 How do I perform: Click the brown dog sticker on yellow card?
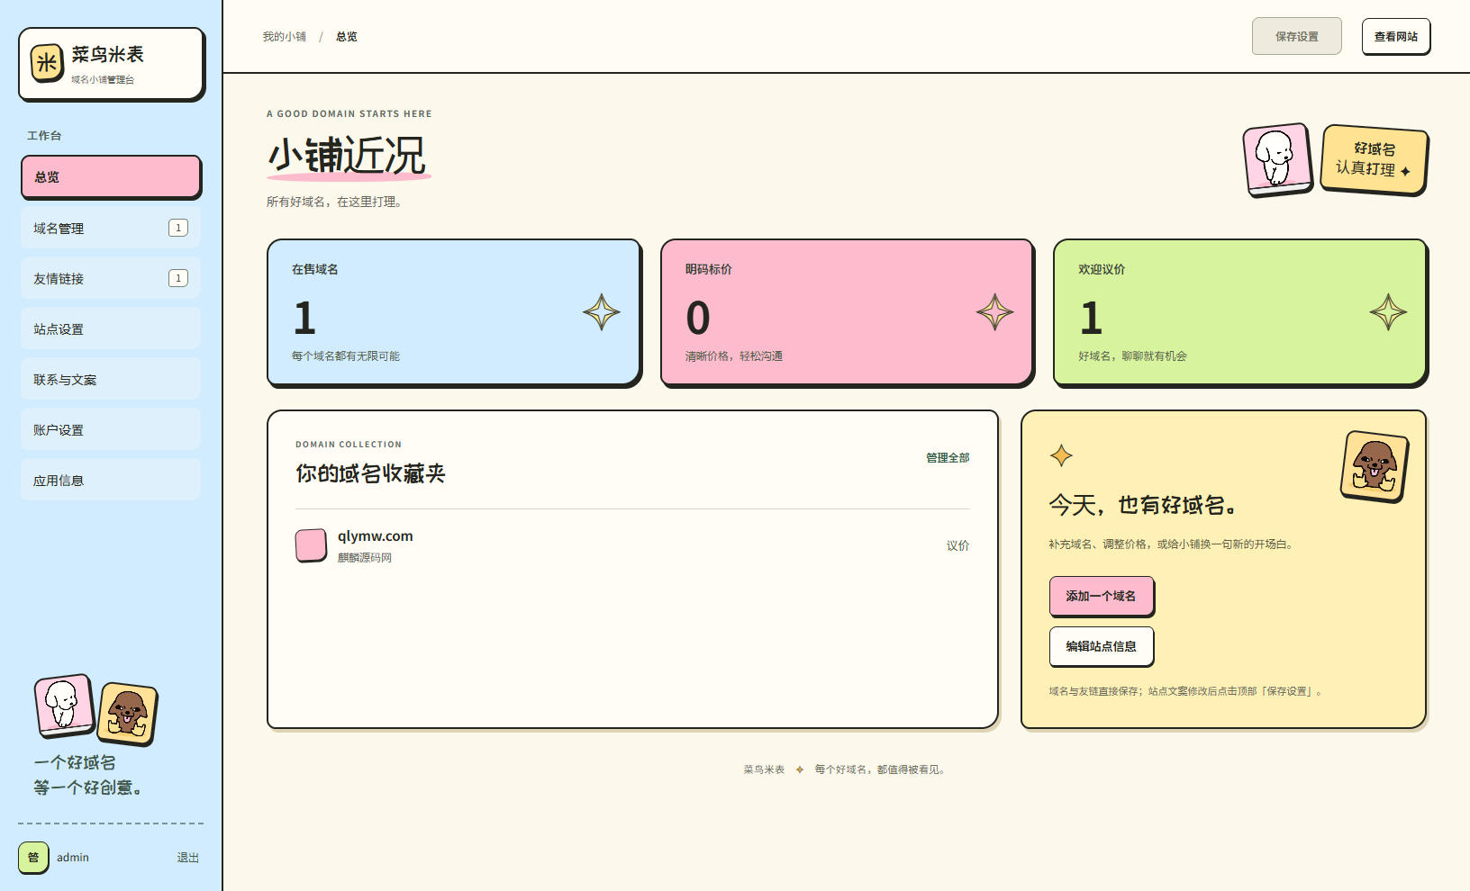[x=1374, y=466]
